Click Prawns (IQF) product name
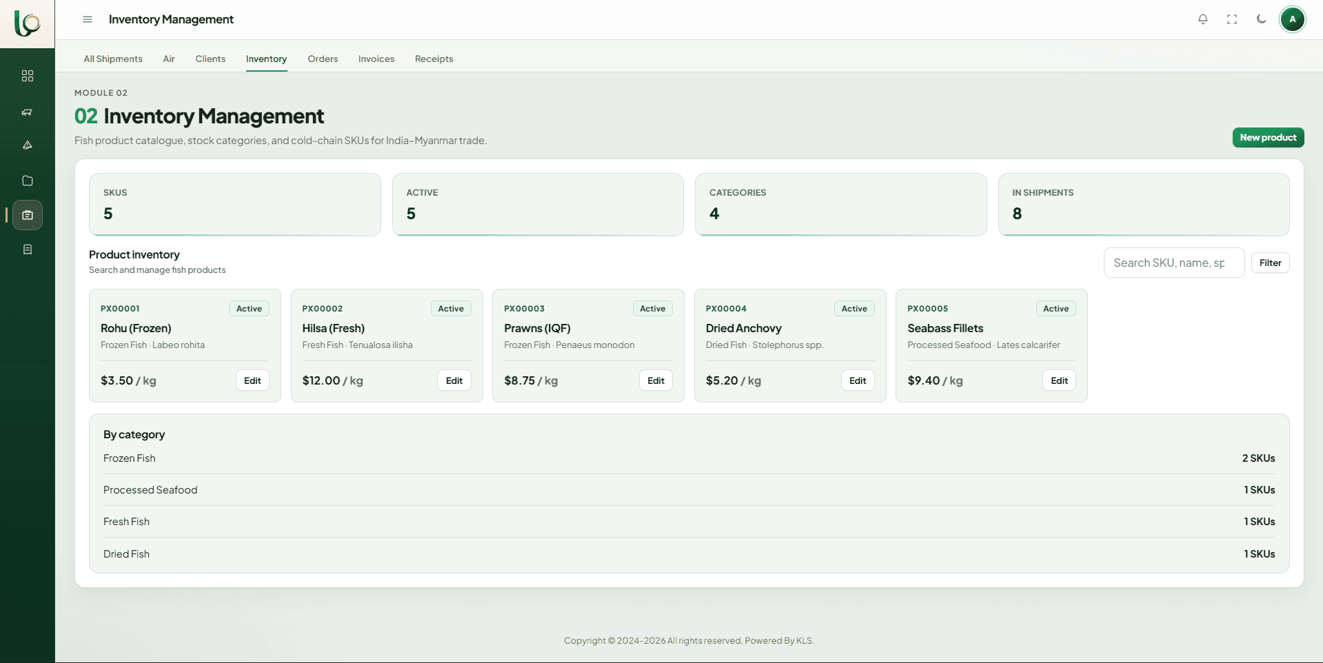This screenshot has width=1323, height=663. coord(537,328)
